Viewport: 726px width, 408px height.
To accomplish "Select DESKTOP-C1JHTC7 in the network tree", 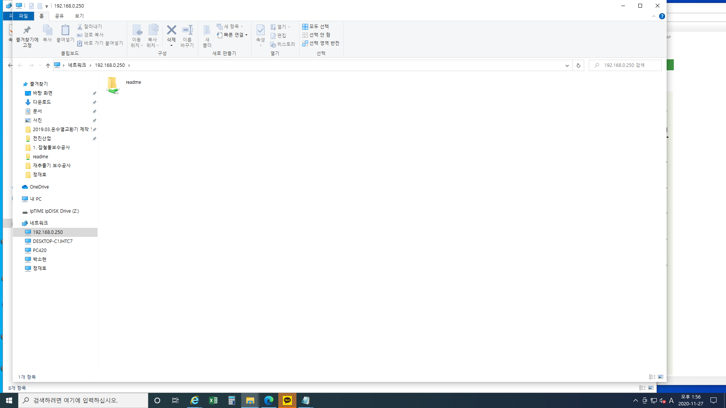I will click(53, 241).
